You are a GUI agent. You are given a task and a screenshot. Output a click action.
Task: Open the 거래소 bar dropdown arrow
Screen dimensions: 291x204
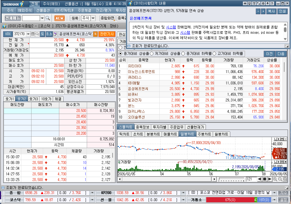pyautogui.click(x=275, y=200)
